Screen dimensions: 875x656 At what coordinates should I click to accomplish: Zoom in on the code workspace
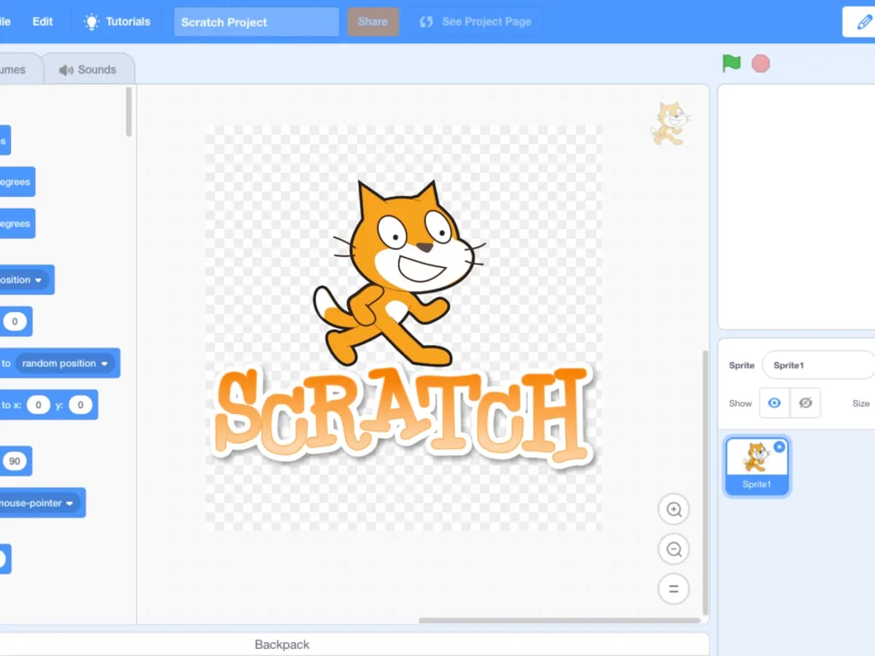pos(674,509)
